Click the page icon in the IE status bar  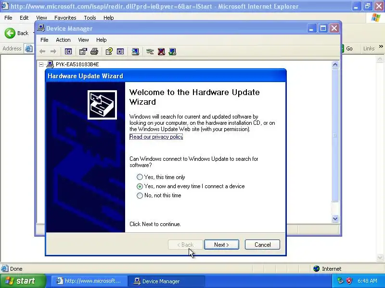click(x=4, y=269)
